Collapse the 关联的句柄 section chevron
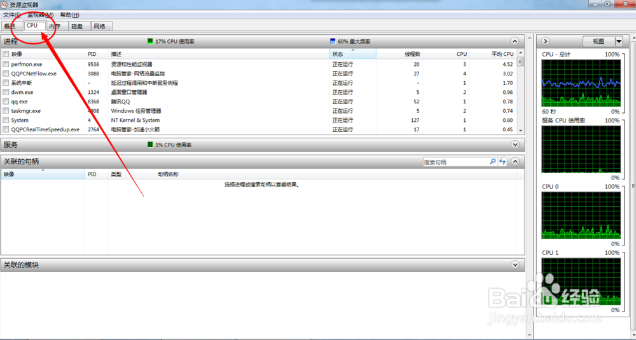636x340 pixels. (515, 162)
